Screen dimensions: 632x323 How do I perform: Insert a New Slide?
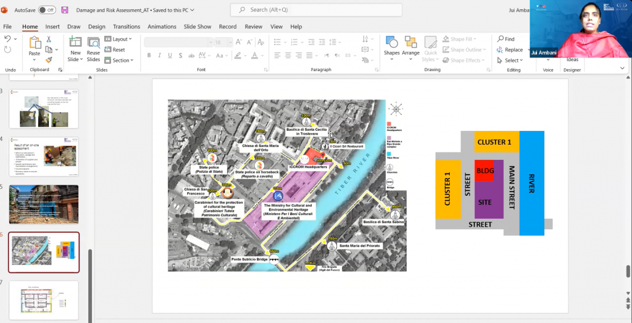coord(75,49)
